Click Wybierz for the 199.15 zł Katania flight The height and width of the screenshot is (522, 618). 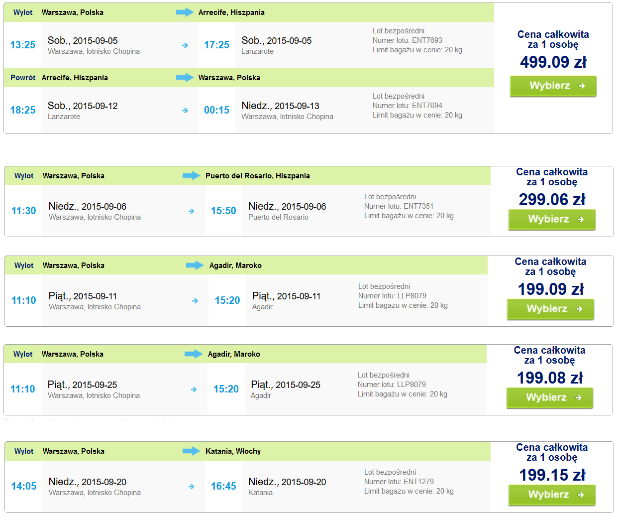click(551, 495)
